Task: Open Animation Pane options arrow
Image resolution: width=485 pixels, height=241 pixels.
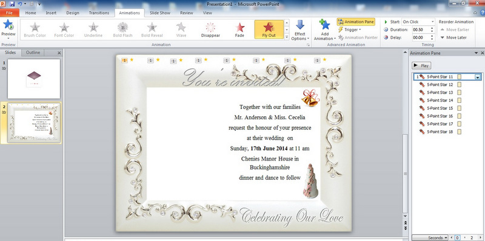Action: tap(476, 53)
